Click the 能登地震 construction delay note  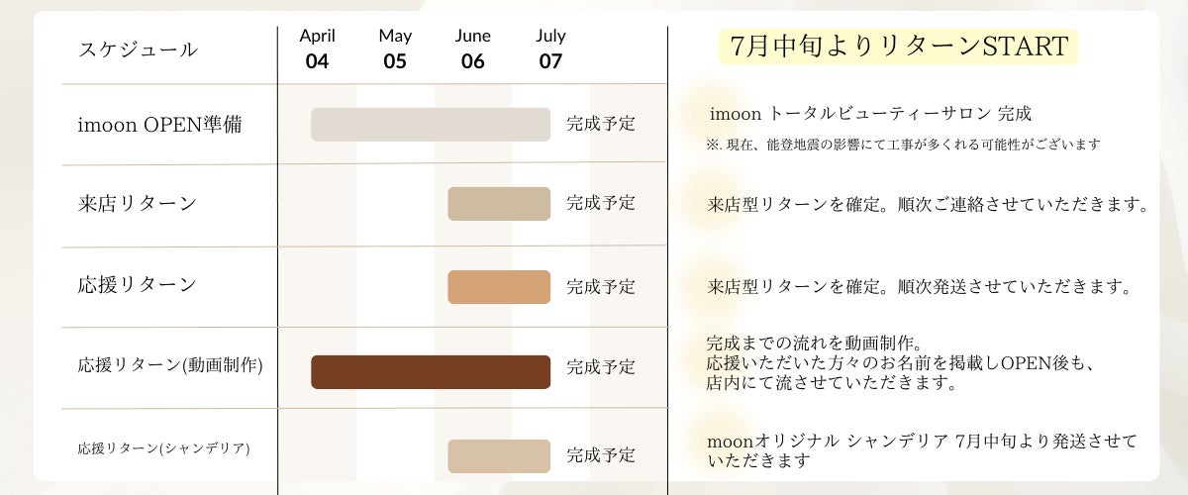[x=903, y=145]
